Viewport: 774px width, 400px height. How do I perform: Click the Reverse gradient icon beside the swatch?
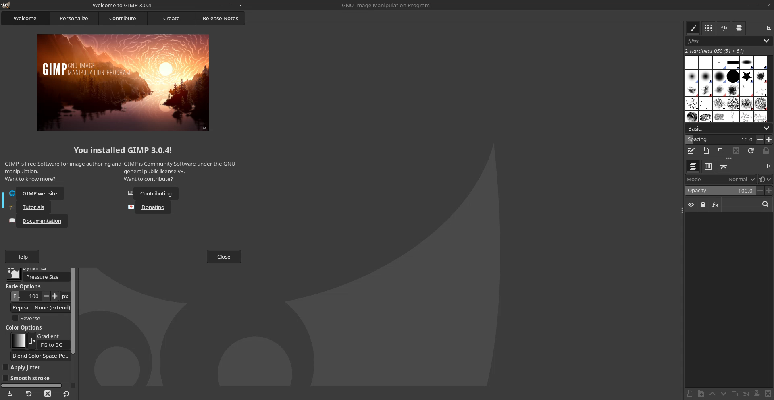click(x=32, y=341)
